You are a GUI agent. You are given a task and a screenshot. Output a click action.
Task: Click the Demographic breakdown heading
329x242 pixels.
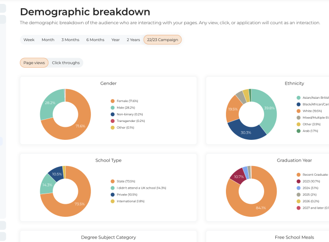[85, 12]
